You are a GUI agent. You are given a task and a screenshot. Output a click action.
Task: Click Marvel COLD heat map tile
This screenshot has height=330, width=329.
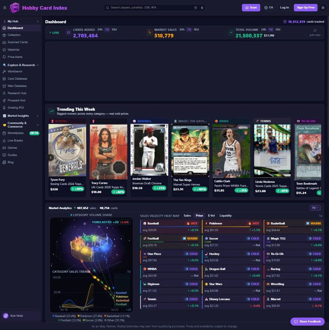click(294, 302)
